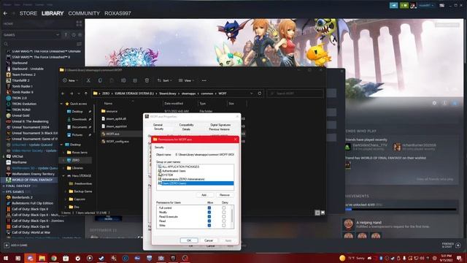Click the Add a Game plus icon
Viewport: 467px width, 263px height.
tap(7, 245)
